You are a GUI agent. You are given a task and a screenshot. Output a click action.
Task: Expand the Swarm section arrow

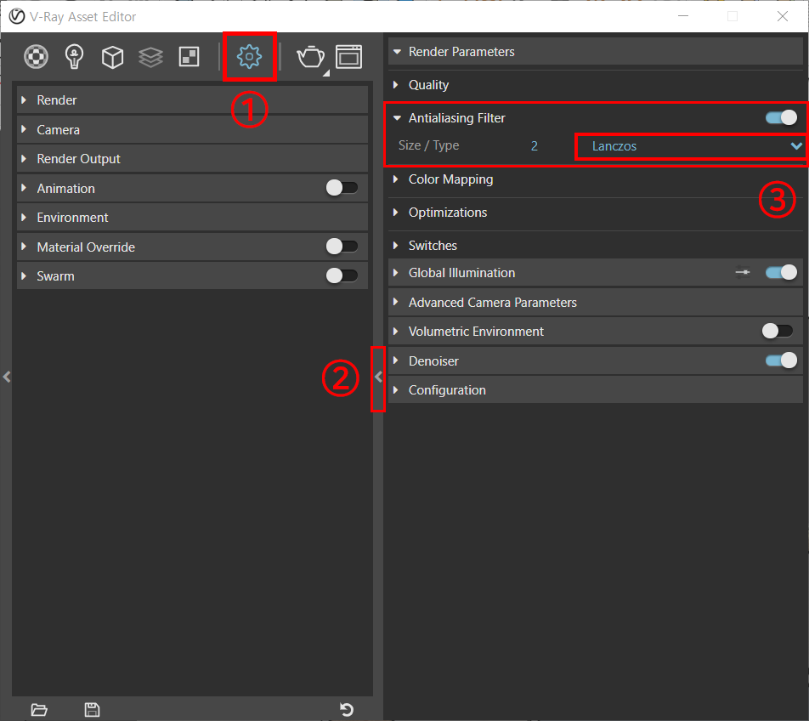[x=24, y=276]
